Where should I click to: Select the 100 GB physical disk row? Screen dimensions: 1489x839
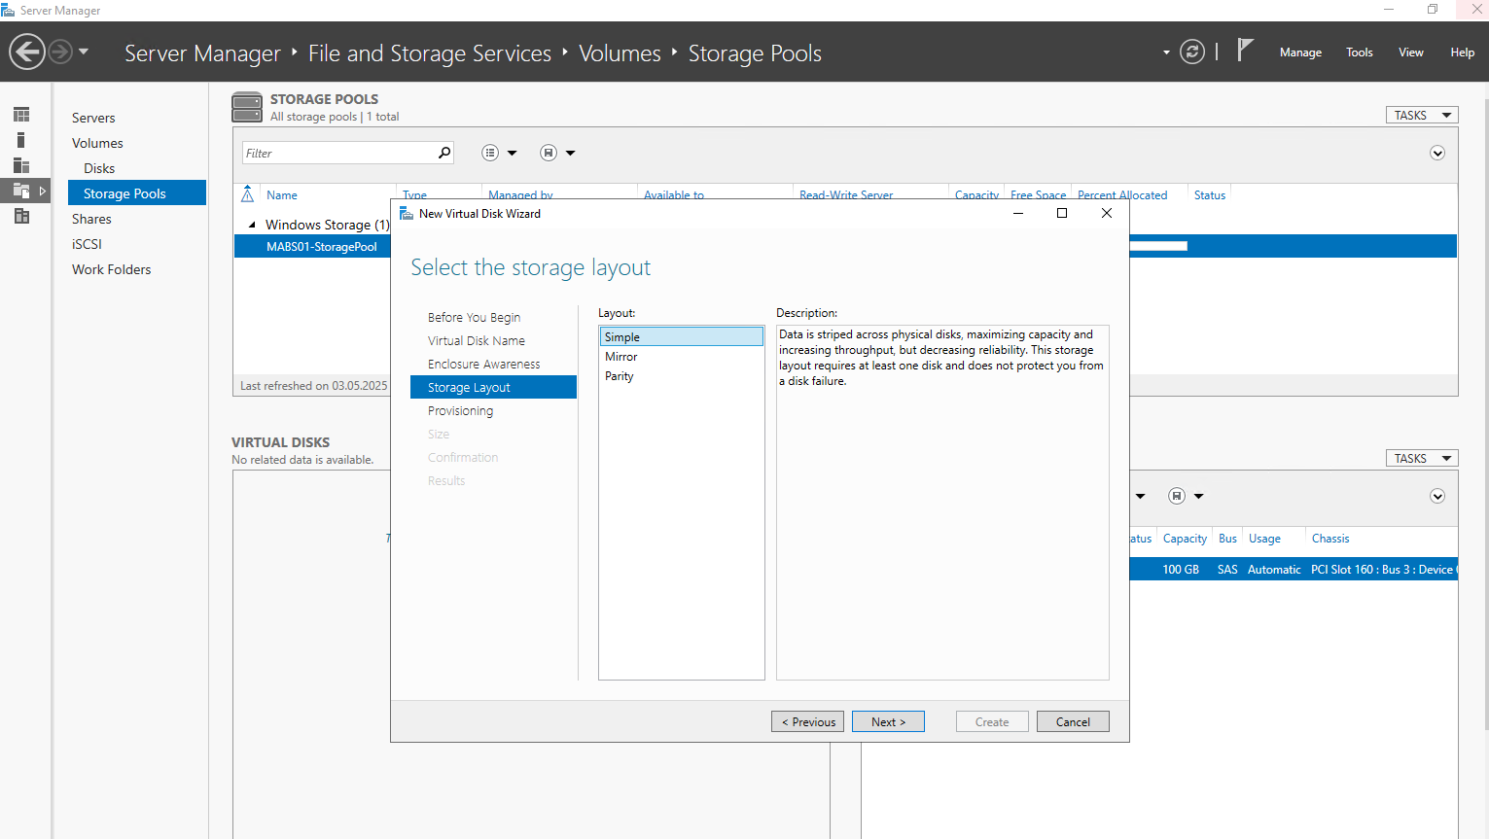(x=1294, y=569)
